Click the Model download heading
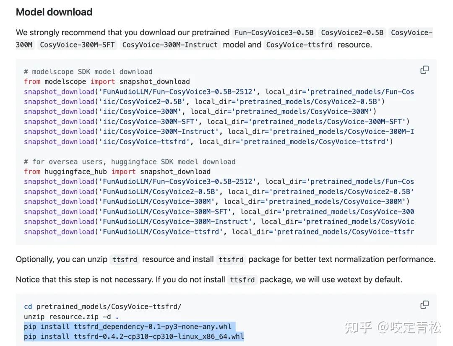 point(54,12)
